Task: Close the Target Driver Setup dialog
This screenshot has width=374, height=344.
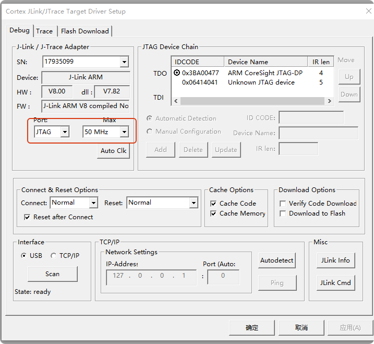Action: click(368, 11)
